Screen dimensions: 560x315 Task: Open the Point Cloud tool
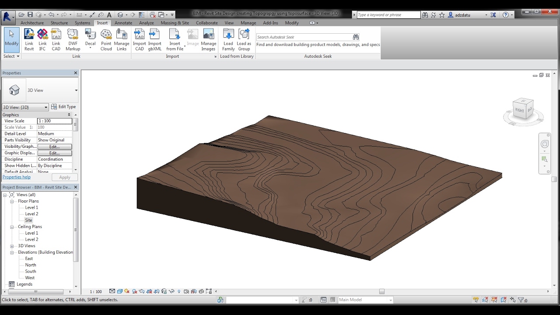click(x=106, y=39)
